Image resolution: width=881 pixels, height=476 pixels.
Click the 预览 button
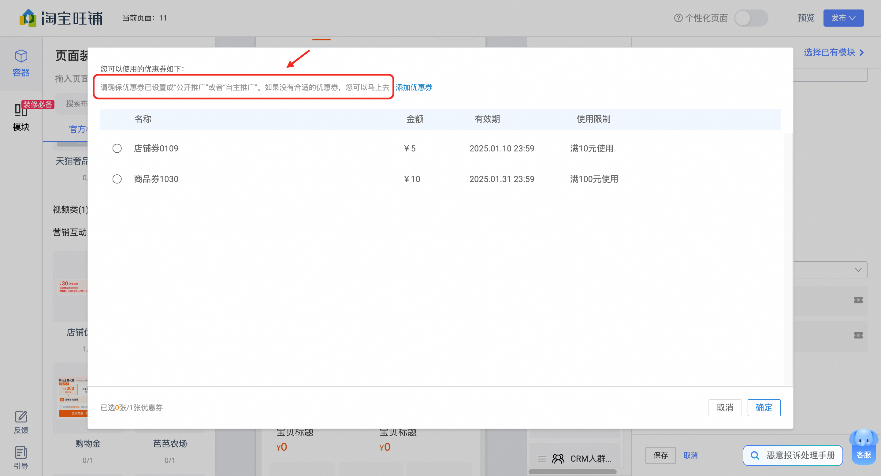tap(806, 18)
